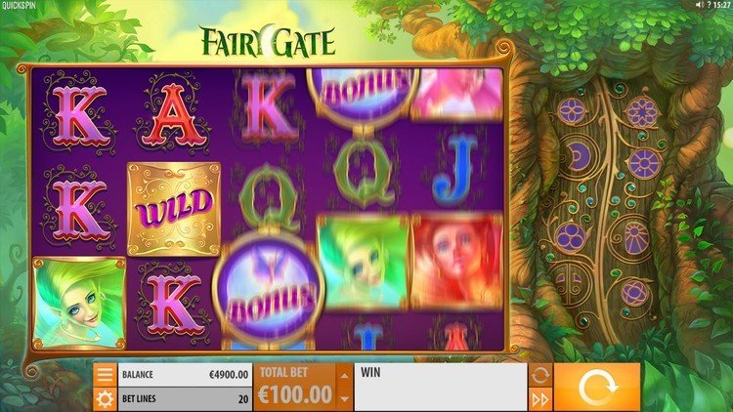Click the Win display panel
This screenshot has width=733, height=412.
[441, 388]
